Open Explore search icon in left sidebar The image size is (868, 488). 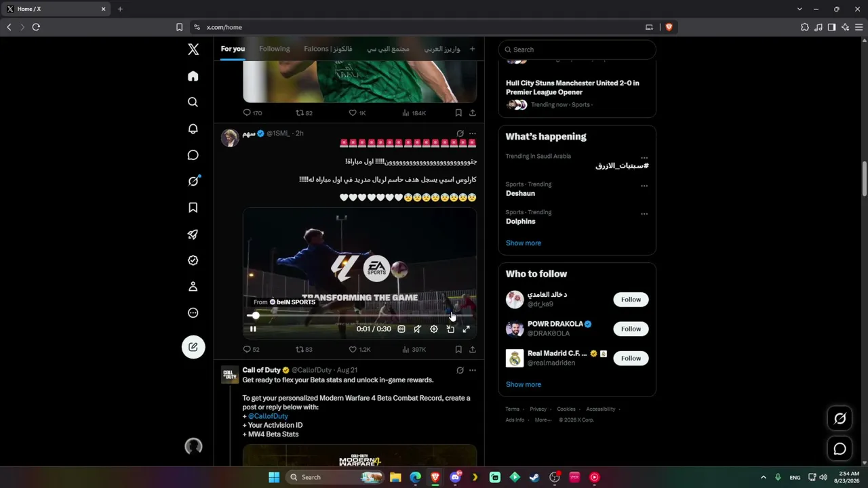pyautogui.click(x=193, y=102)
